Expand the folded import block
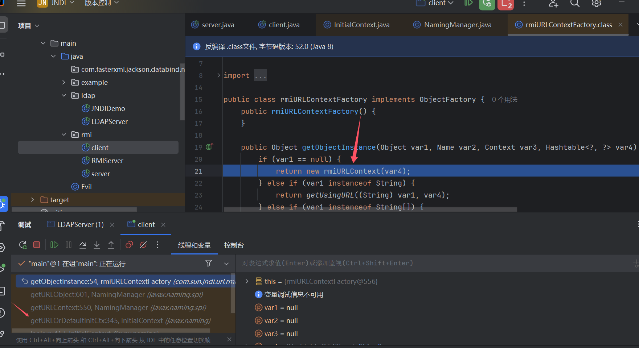Image resolution: width=639 pixels, height=348 pixels. [218, 75]
